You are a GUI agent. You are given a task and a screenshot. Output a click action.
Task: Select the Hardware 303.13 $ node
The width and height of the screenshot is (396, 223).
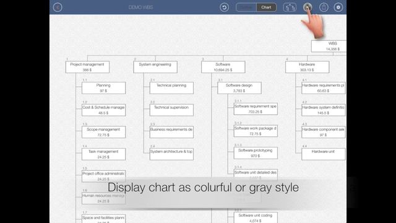point(308,67)
